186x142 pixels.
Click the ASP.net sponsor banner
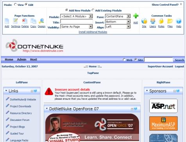163,106
